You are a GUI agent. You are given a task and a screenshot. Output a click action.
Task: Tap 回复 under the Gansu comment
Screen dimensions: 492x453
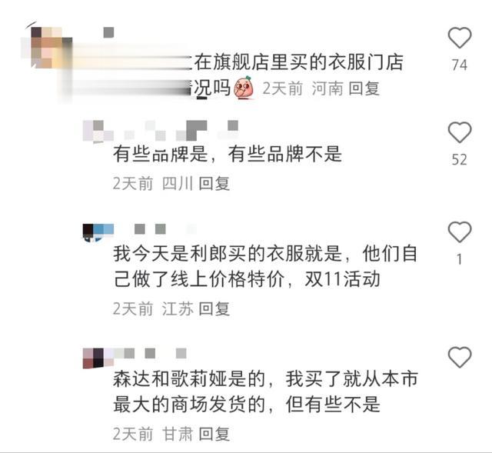coord(214,434)
